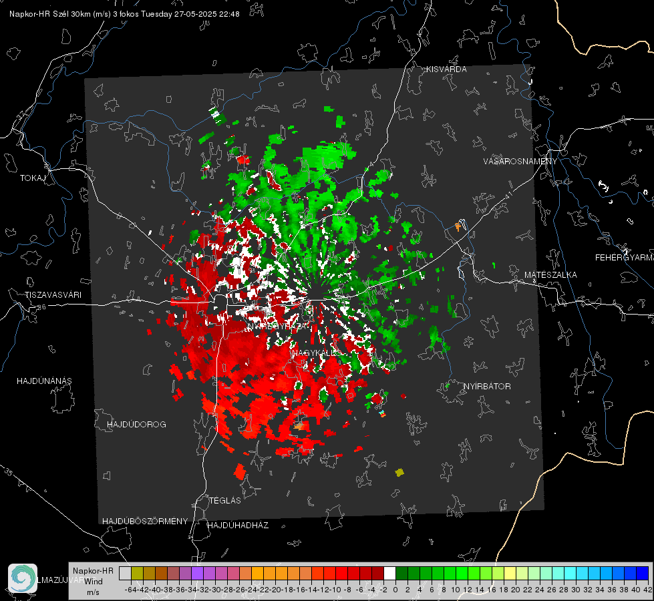Select the HAJDÚHADHÁZ town label
This screenshot has height=601, width=654.
point(238,526)
